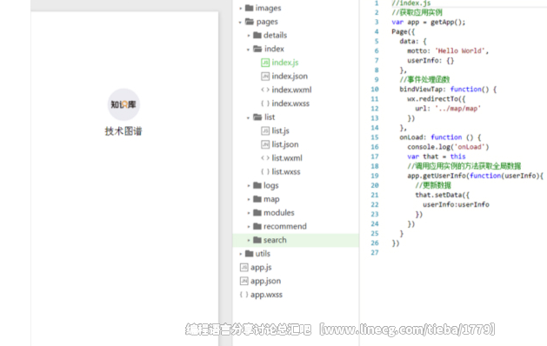The width and height of the screenshot is (547, 346).
Task: Open the index.json file
Action: 290,76
